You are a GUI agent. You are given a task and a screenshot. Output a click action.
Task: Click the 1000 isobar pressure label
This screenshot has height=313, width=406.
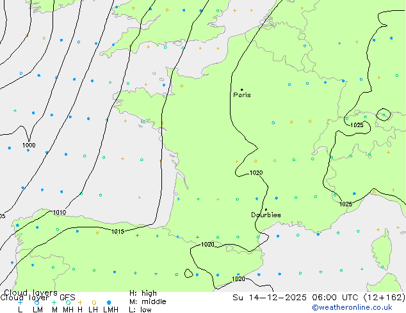29,145
